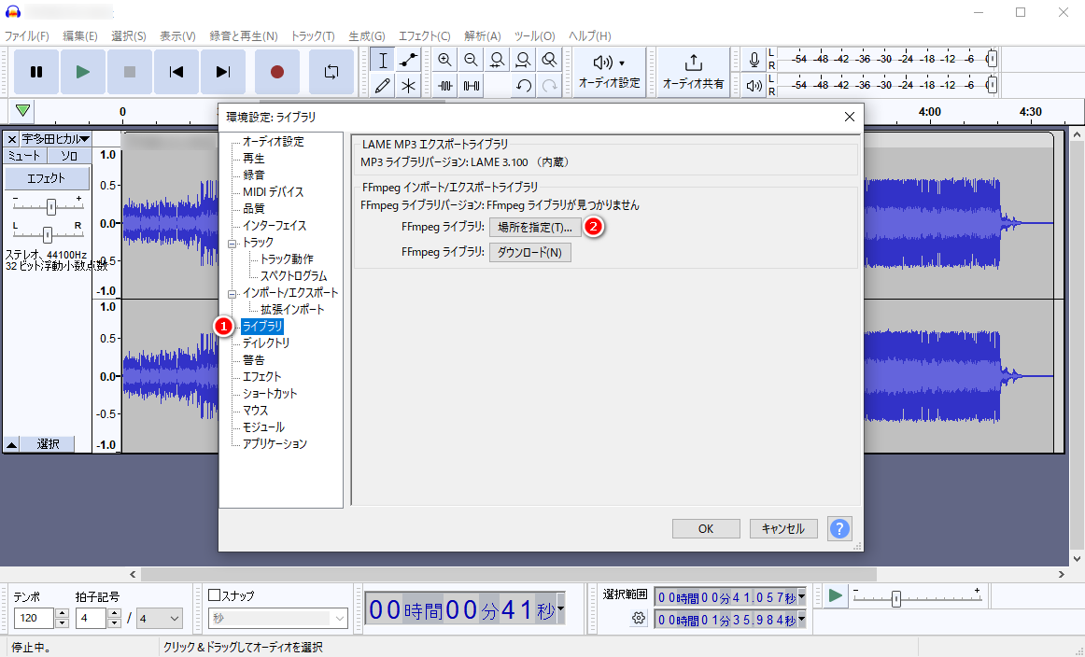
Task: Select ショートカット in preferences tree
Action: click(269, 394)
